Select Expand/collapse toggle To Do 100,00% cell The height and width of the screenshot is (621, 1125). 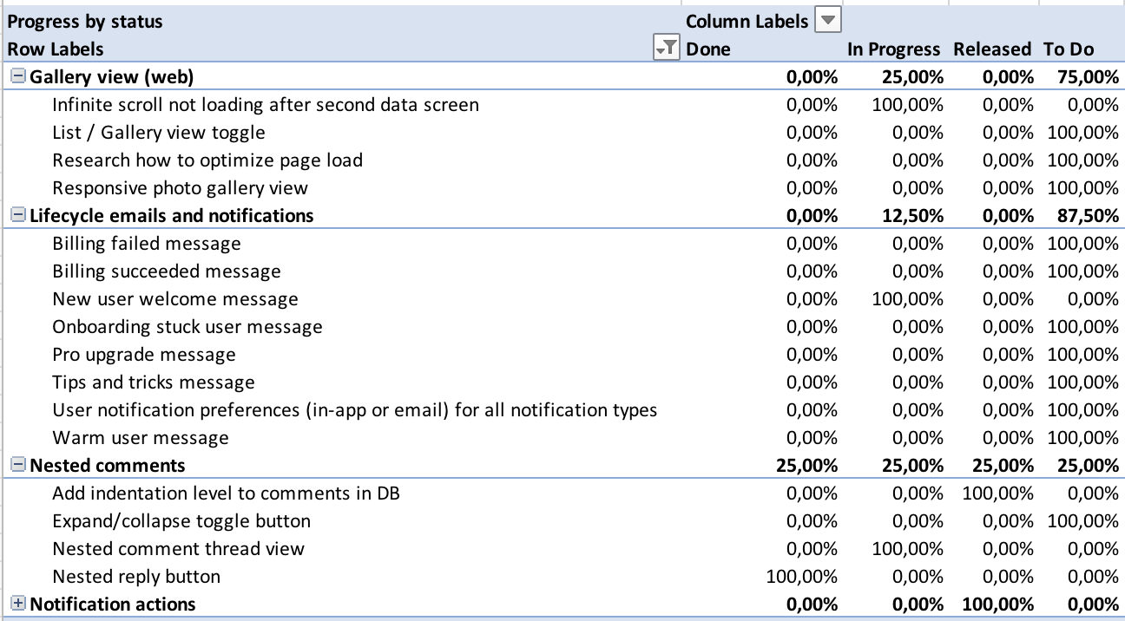pos(1083,521)
